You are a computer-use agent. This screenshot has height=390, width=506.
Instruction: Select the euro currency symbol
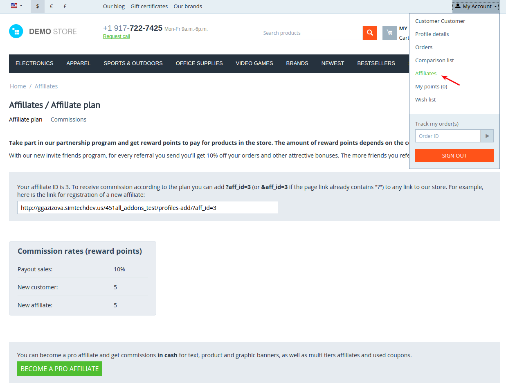click(51, 6)
